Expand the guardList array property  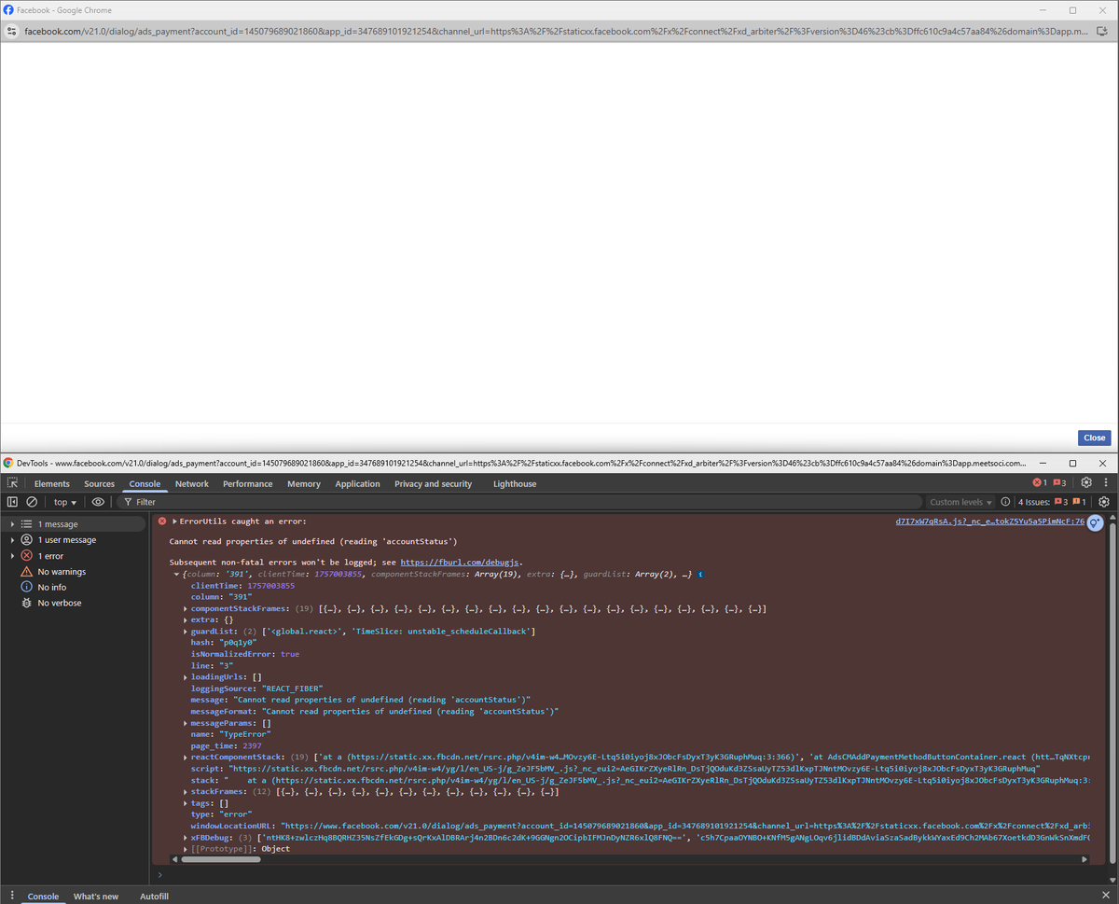click(x=186, y=632)
